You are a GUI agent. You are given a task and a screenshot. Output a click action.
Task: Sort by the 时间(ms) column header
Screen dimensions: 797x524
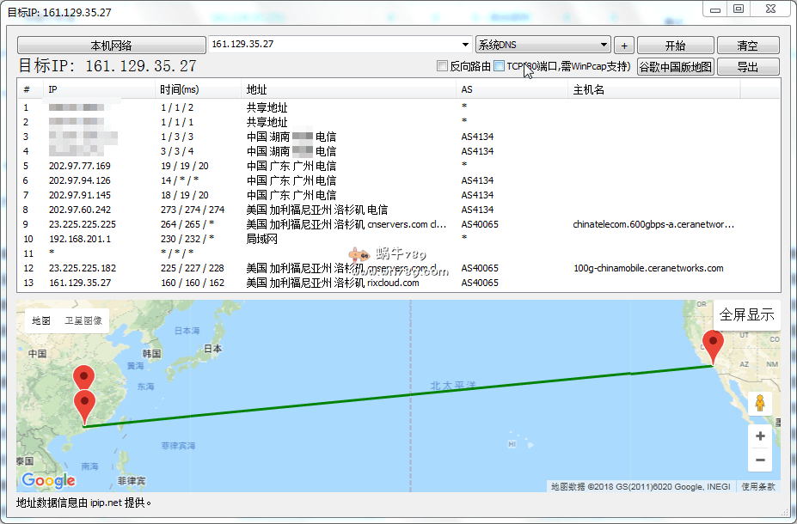179,89
